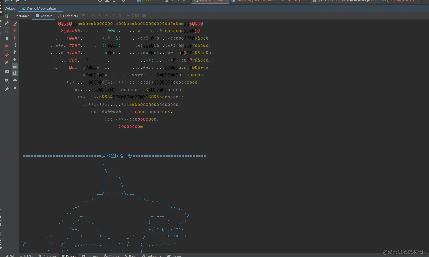Take a thread dump with camera icon
The height and width of the screenshot is (257, 429).
7,71
